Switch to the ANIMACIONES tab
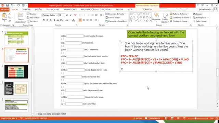 pyautogui.click(x=70, y=10)
